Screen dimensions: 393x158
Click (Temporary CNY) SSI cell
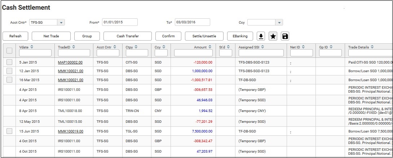252,111
